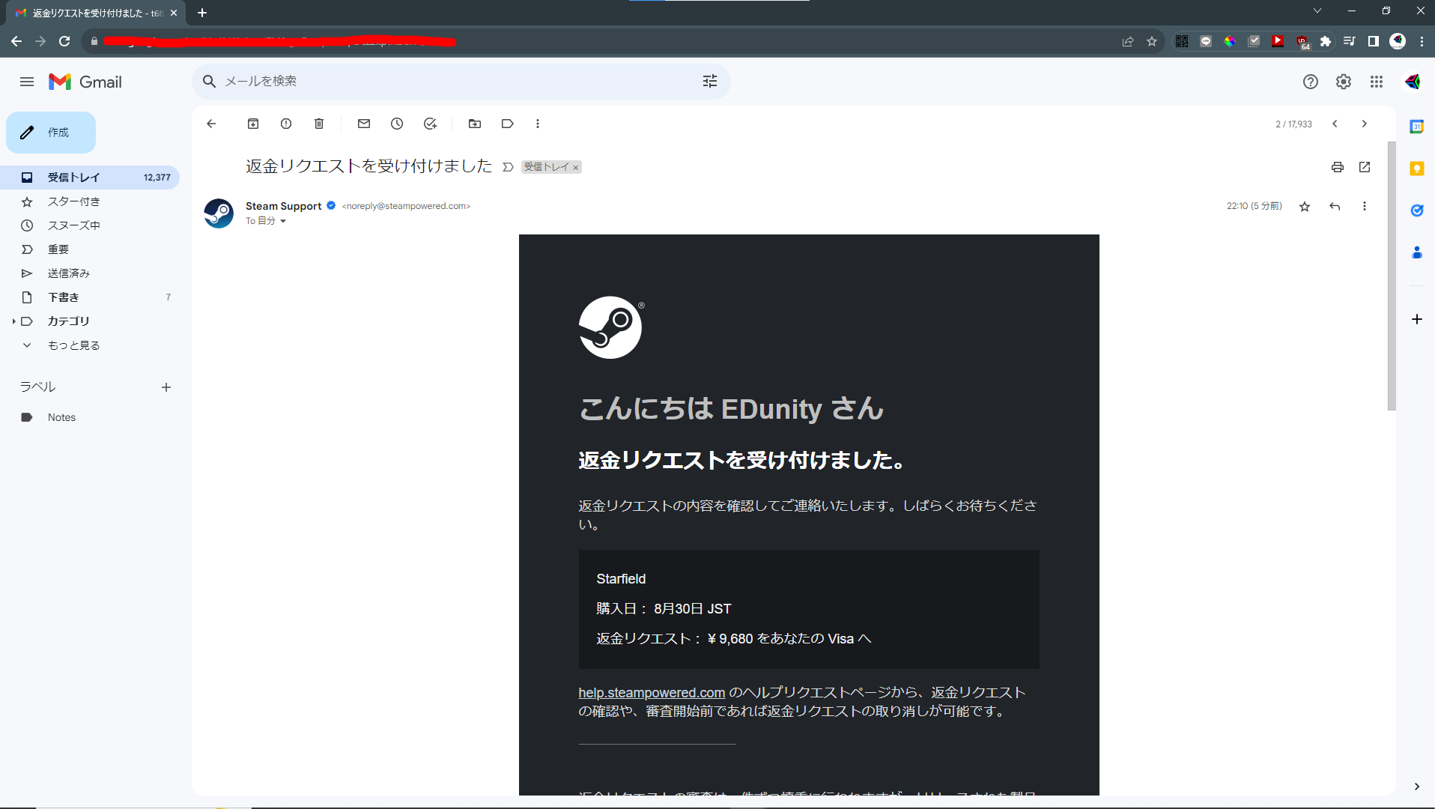Screen dimensions: 1435x809
Task: Archive the Steam Support email
Action: click(253, 124)
